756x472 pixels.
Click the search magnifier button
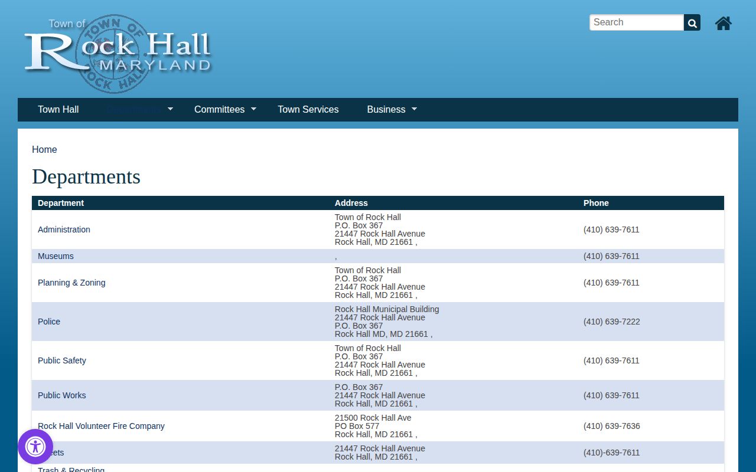[x=692, y=22]
